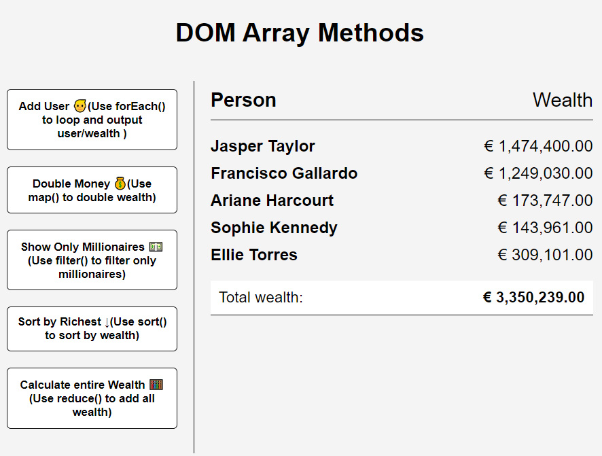Click the DOM Array Methods title
Viewport: 602px width, 456px height.
(300, 33)
